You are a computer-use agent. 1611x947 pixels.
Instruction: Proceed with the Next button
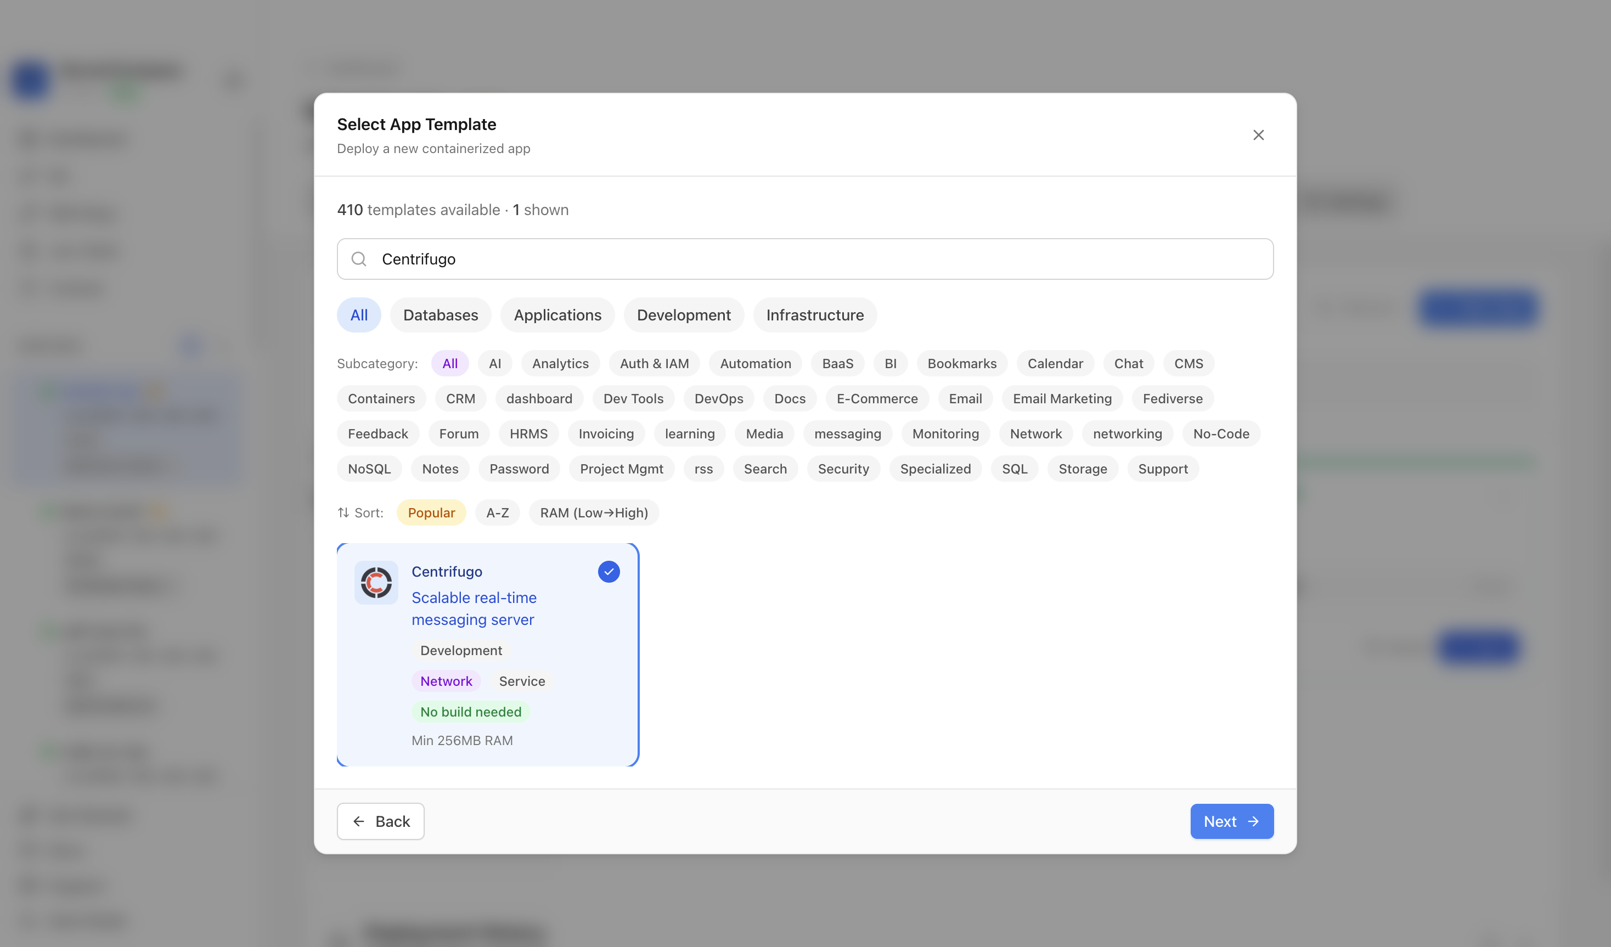1231,821
